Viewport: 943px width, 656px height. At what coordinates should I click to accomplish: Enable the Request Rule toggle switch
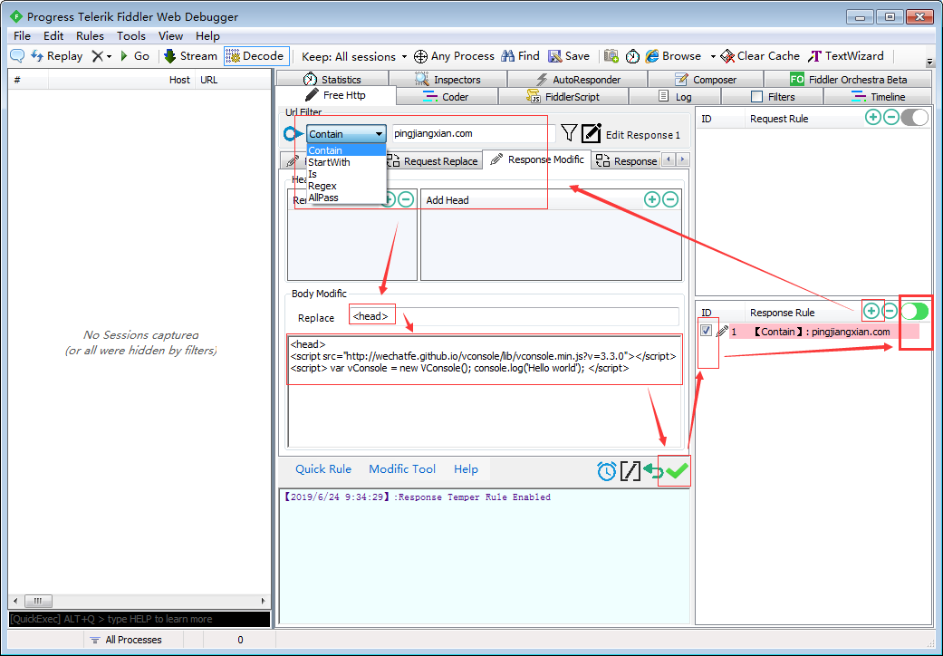coord(915,117)
